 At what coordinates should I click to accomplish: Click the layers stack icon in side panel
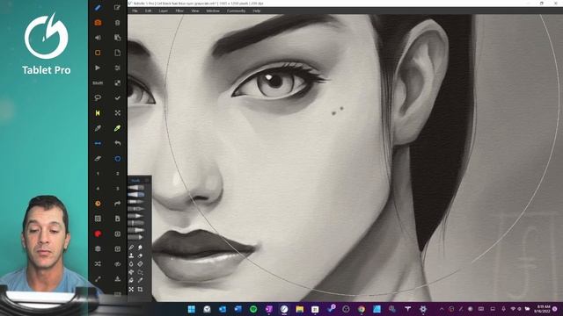pos(98,248)
